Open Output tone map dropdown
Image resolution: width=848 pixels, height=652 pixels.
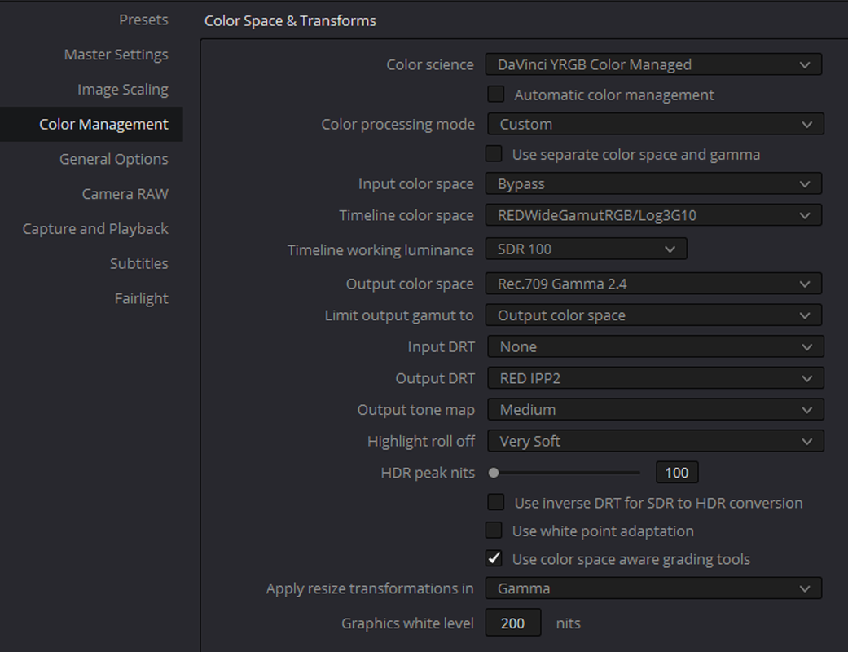(x=656, y=409)
